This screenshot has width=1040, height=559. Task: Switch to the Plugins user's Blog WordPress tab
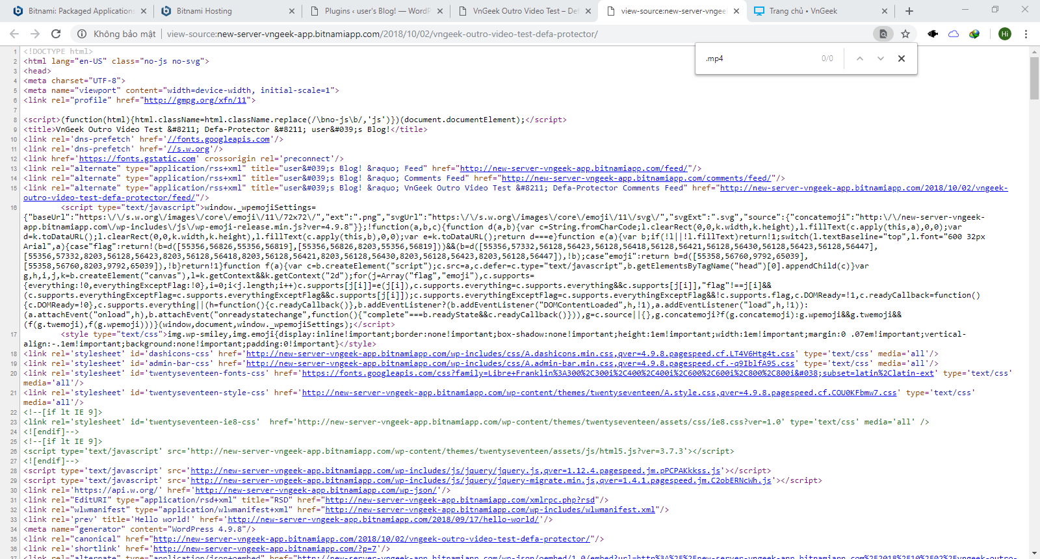(x=376, y=11)
